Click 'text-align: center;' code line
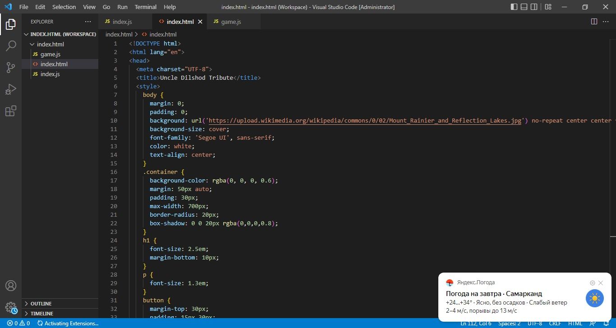 click(183, 155)
